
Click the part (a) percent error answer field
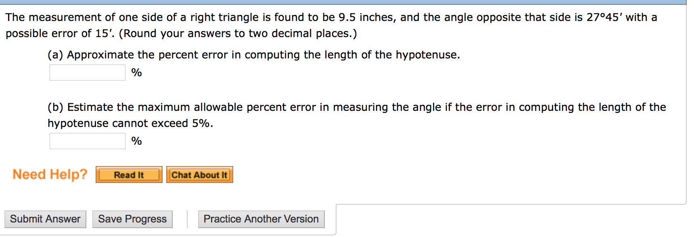(88, 73)
